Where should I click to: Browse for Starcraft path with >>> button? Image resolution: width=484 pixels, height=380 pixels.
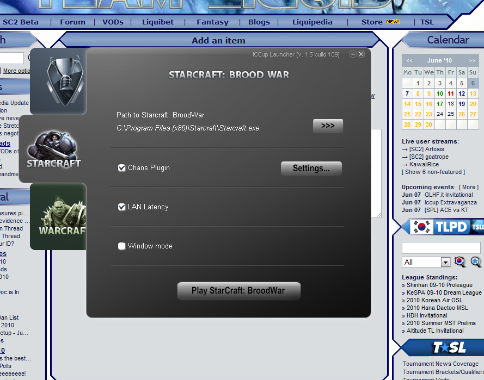pyautogui.click(x=328, y=126)
